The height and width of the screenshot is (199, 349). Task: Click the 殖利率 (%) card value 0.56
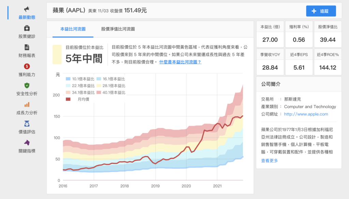tap(299, 40)
